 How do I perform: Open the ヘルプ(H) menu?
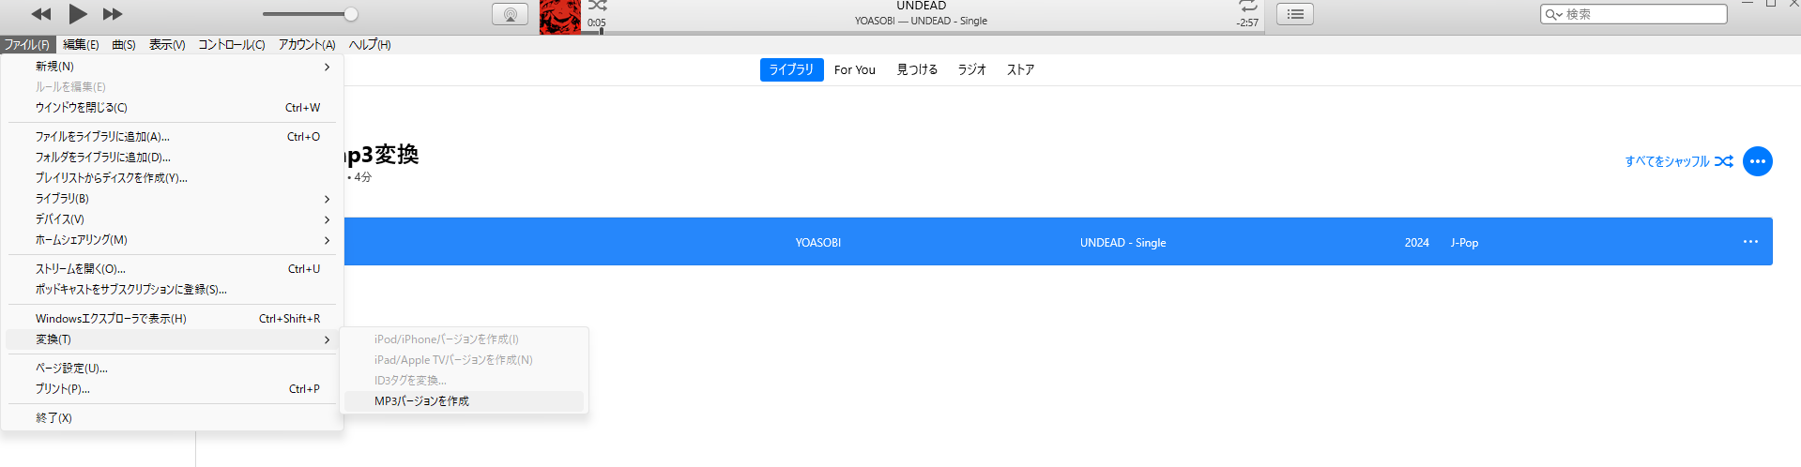(x=370, y=44)
